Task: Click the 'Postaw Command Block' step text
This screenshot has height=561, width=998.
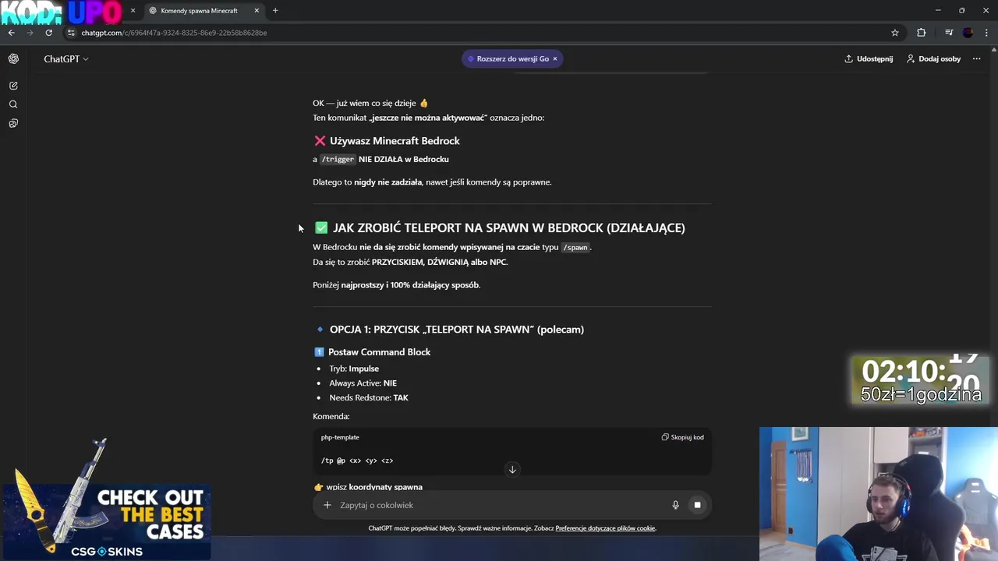Action: pos(379,352)
